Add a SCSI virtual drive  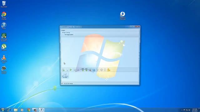[x=86, y=70]
